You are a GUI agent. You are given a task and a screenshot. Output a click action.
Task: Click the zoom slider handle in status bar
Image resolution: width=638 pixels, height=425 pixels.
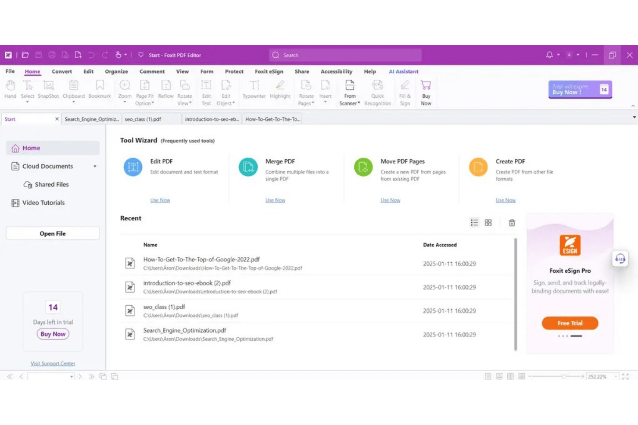(564, 377)
